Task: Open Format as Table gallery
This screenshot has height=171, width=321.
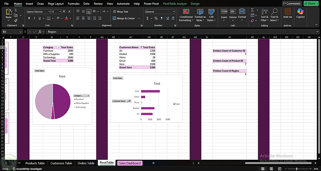Action: (200, 15)
